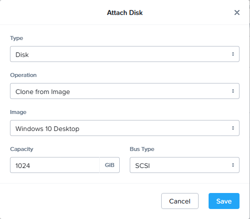Click the up-down arrows in Type field
This screenshot has width=250, height=219.
[x=233, y=54]
